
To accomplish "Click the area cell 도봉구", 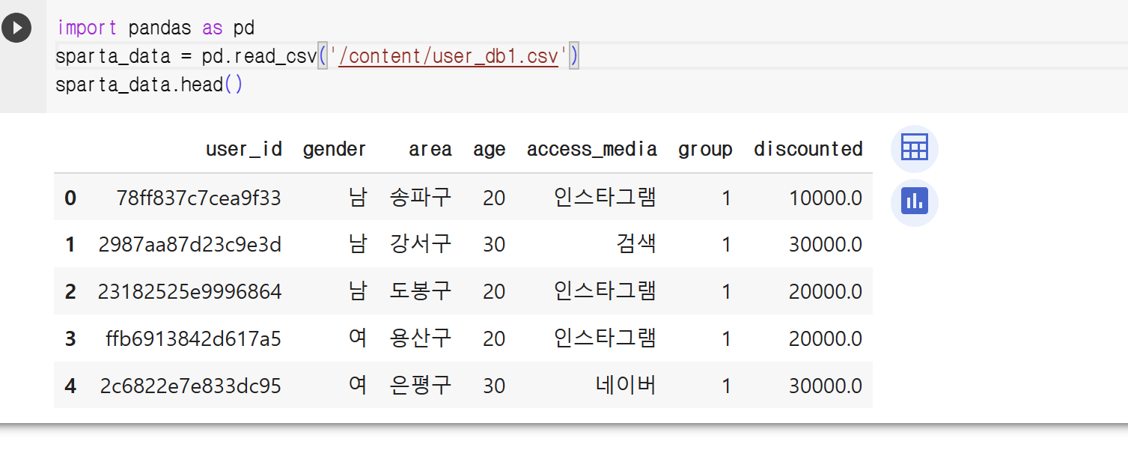I will 421,292.
